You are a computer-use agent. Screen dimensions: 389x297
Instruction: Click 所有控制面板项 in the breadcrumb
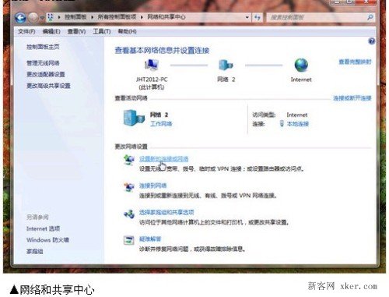(117, 17)
